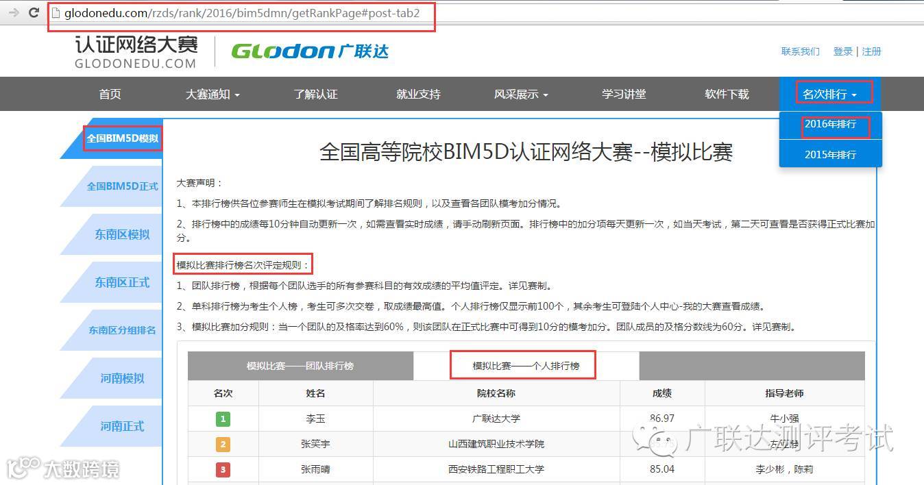The height and width of the screenshot is (485, 924).
Task: Click teacher cell 牛小强
Action: tap(785, 419)
